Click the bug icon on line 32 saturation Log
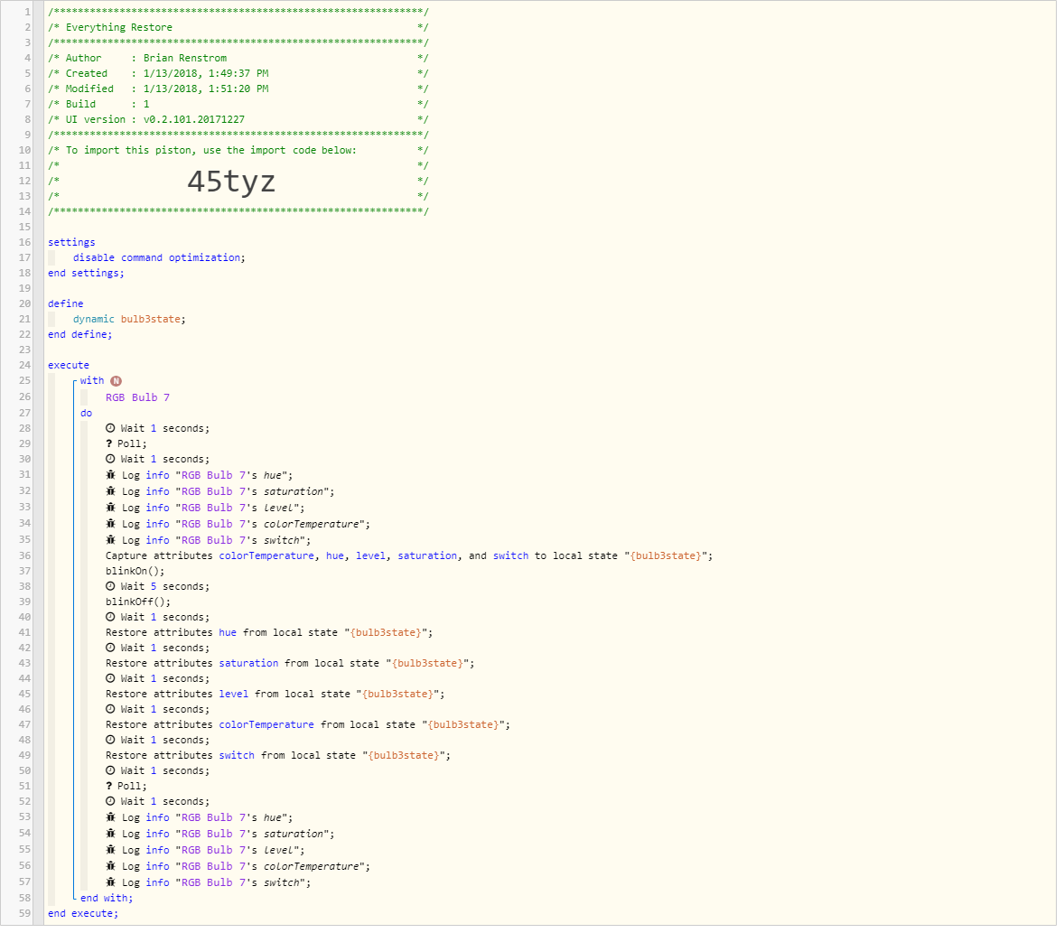The height and width of the screenshot is (933, 1064). (110, 491)
